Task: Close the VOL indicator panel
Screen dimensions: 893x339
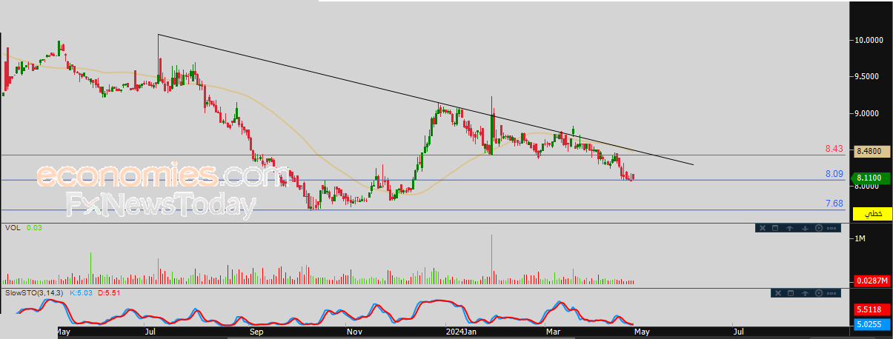Action: point(763,228)
